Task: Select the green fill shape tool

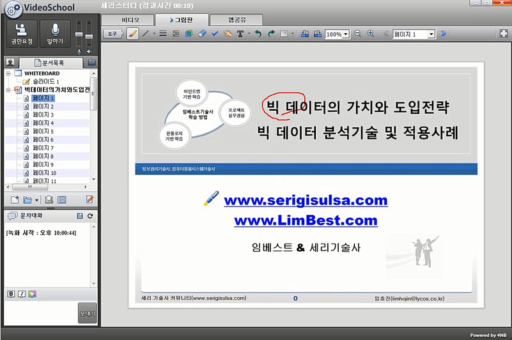Action: (x=189, y=34)
